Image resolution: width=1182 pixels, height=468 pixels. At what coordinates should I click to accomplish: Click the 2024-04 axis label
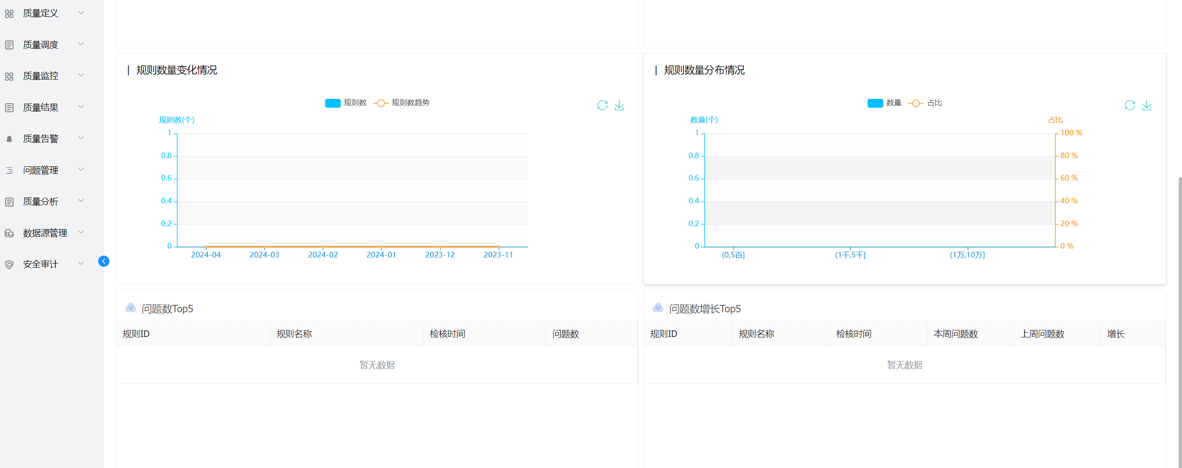(206, 255)
